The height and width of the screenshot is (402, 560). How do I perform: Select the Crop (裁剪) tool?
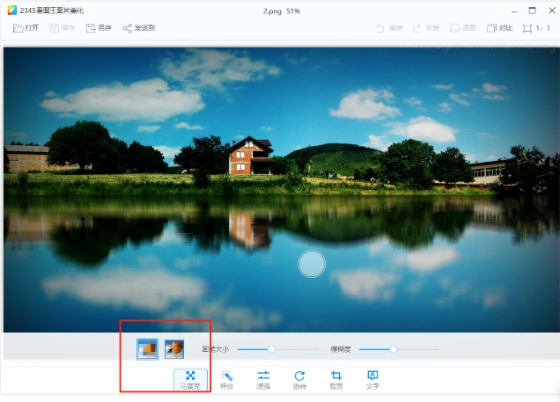[335, 379]
